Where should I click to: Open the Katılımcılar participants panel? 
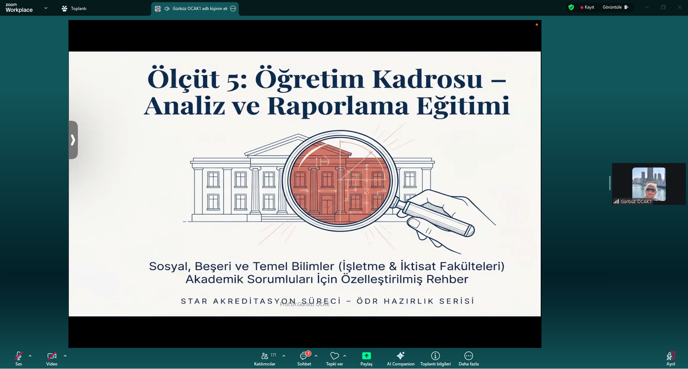tap(264, 358)
